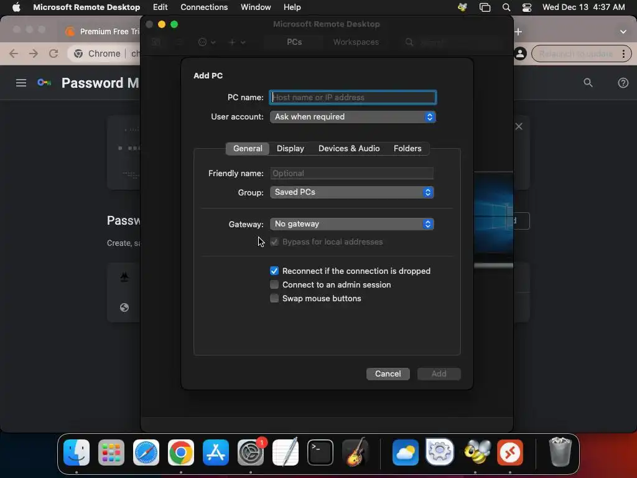Select the Premium Free Trial Chrome tab
637x478 pixels.
103,32
